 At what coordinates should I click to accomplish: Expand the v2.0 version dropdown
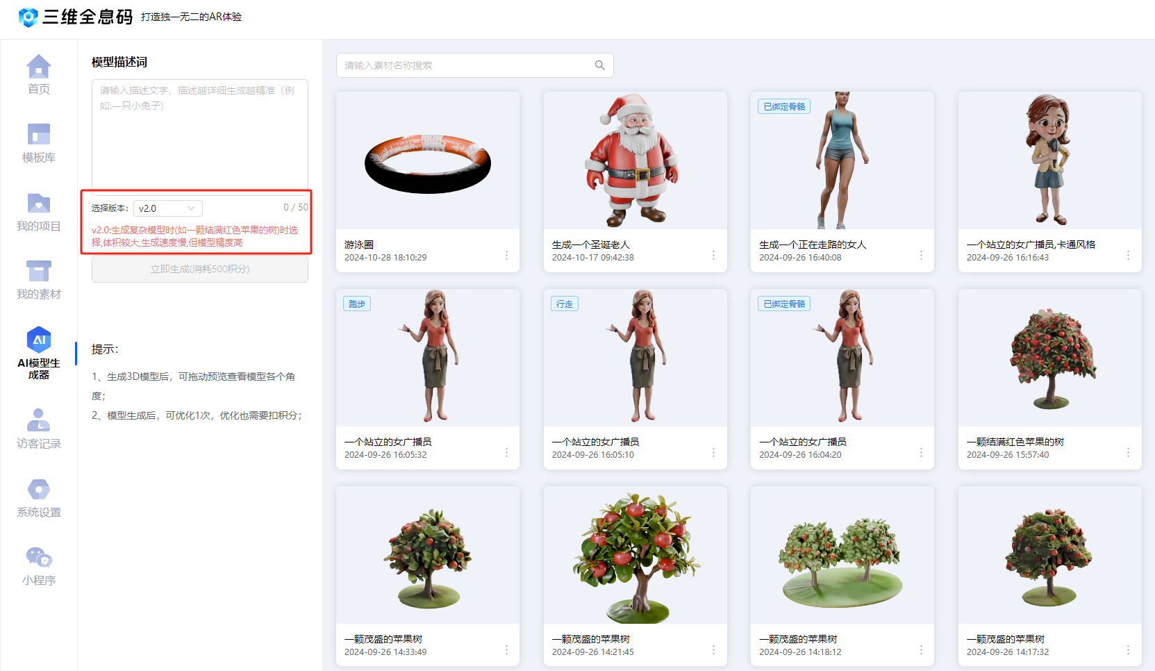[168, 208]
